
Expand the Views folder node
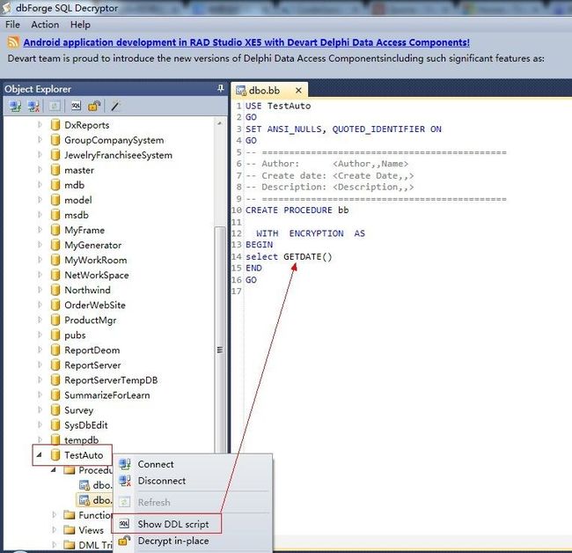(x=54, y=530)
